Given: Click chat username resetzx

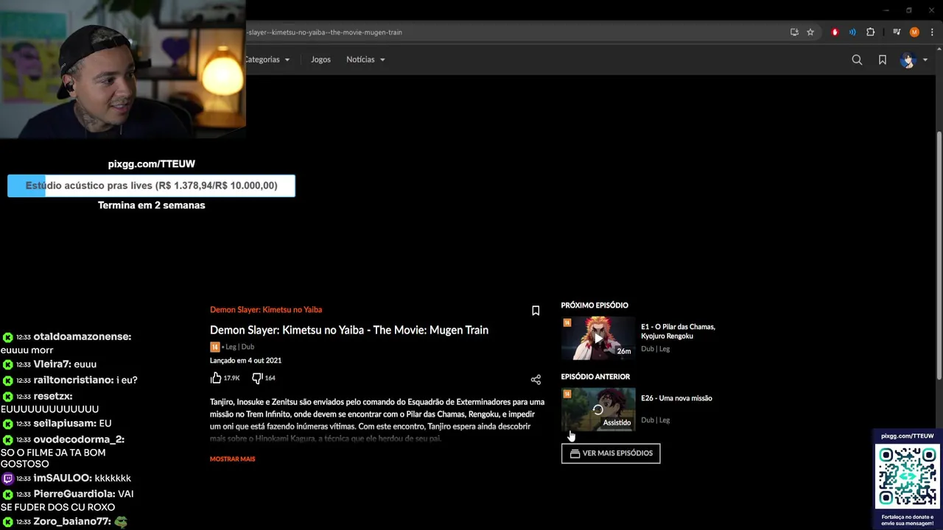Looking at the screenshot, I should coord(52,396).
